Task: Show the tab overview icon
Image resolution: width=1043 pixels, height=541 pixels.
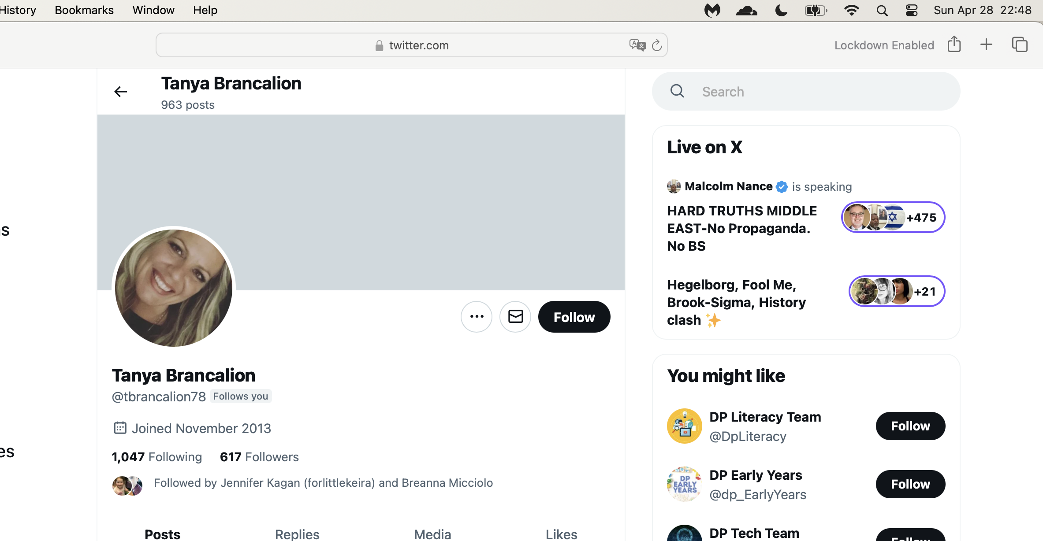Action: coord(1020,44)
